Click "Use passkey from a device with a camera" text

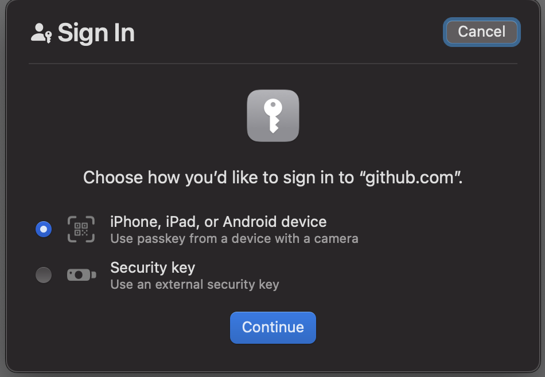tap(234, 238)
